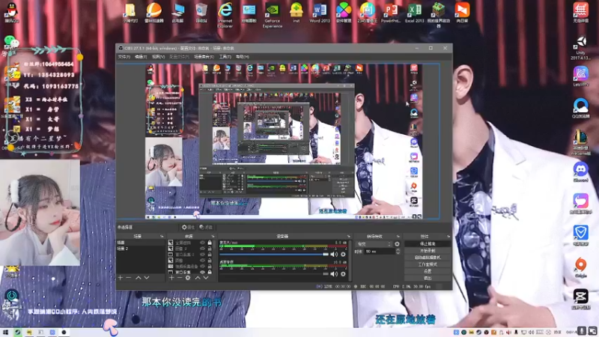This screenshot has height=337, width=599.
Task: Toggle visibility of 窗口采集 source
Action: (x=202, y=272)
